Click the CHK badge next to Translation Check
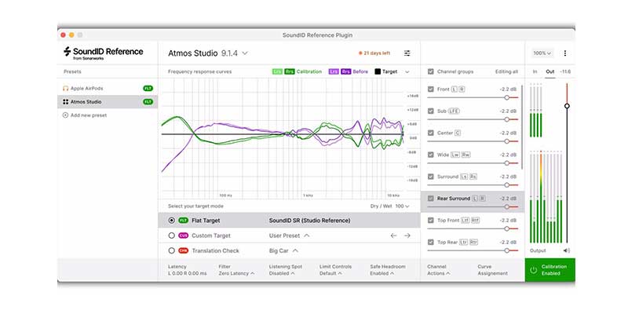Screen dimensions: 628x314 point(184,250)
